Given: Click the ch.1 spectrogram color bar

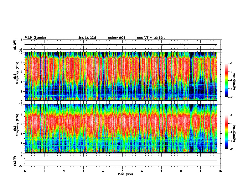Looking at the screenshot, I should (226, 80).
